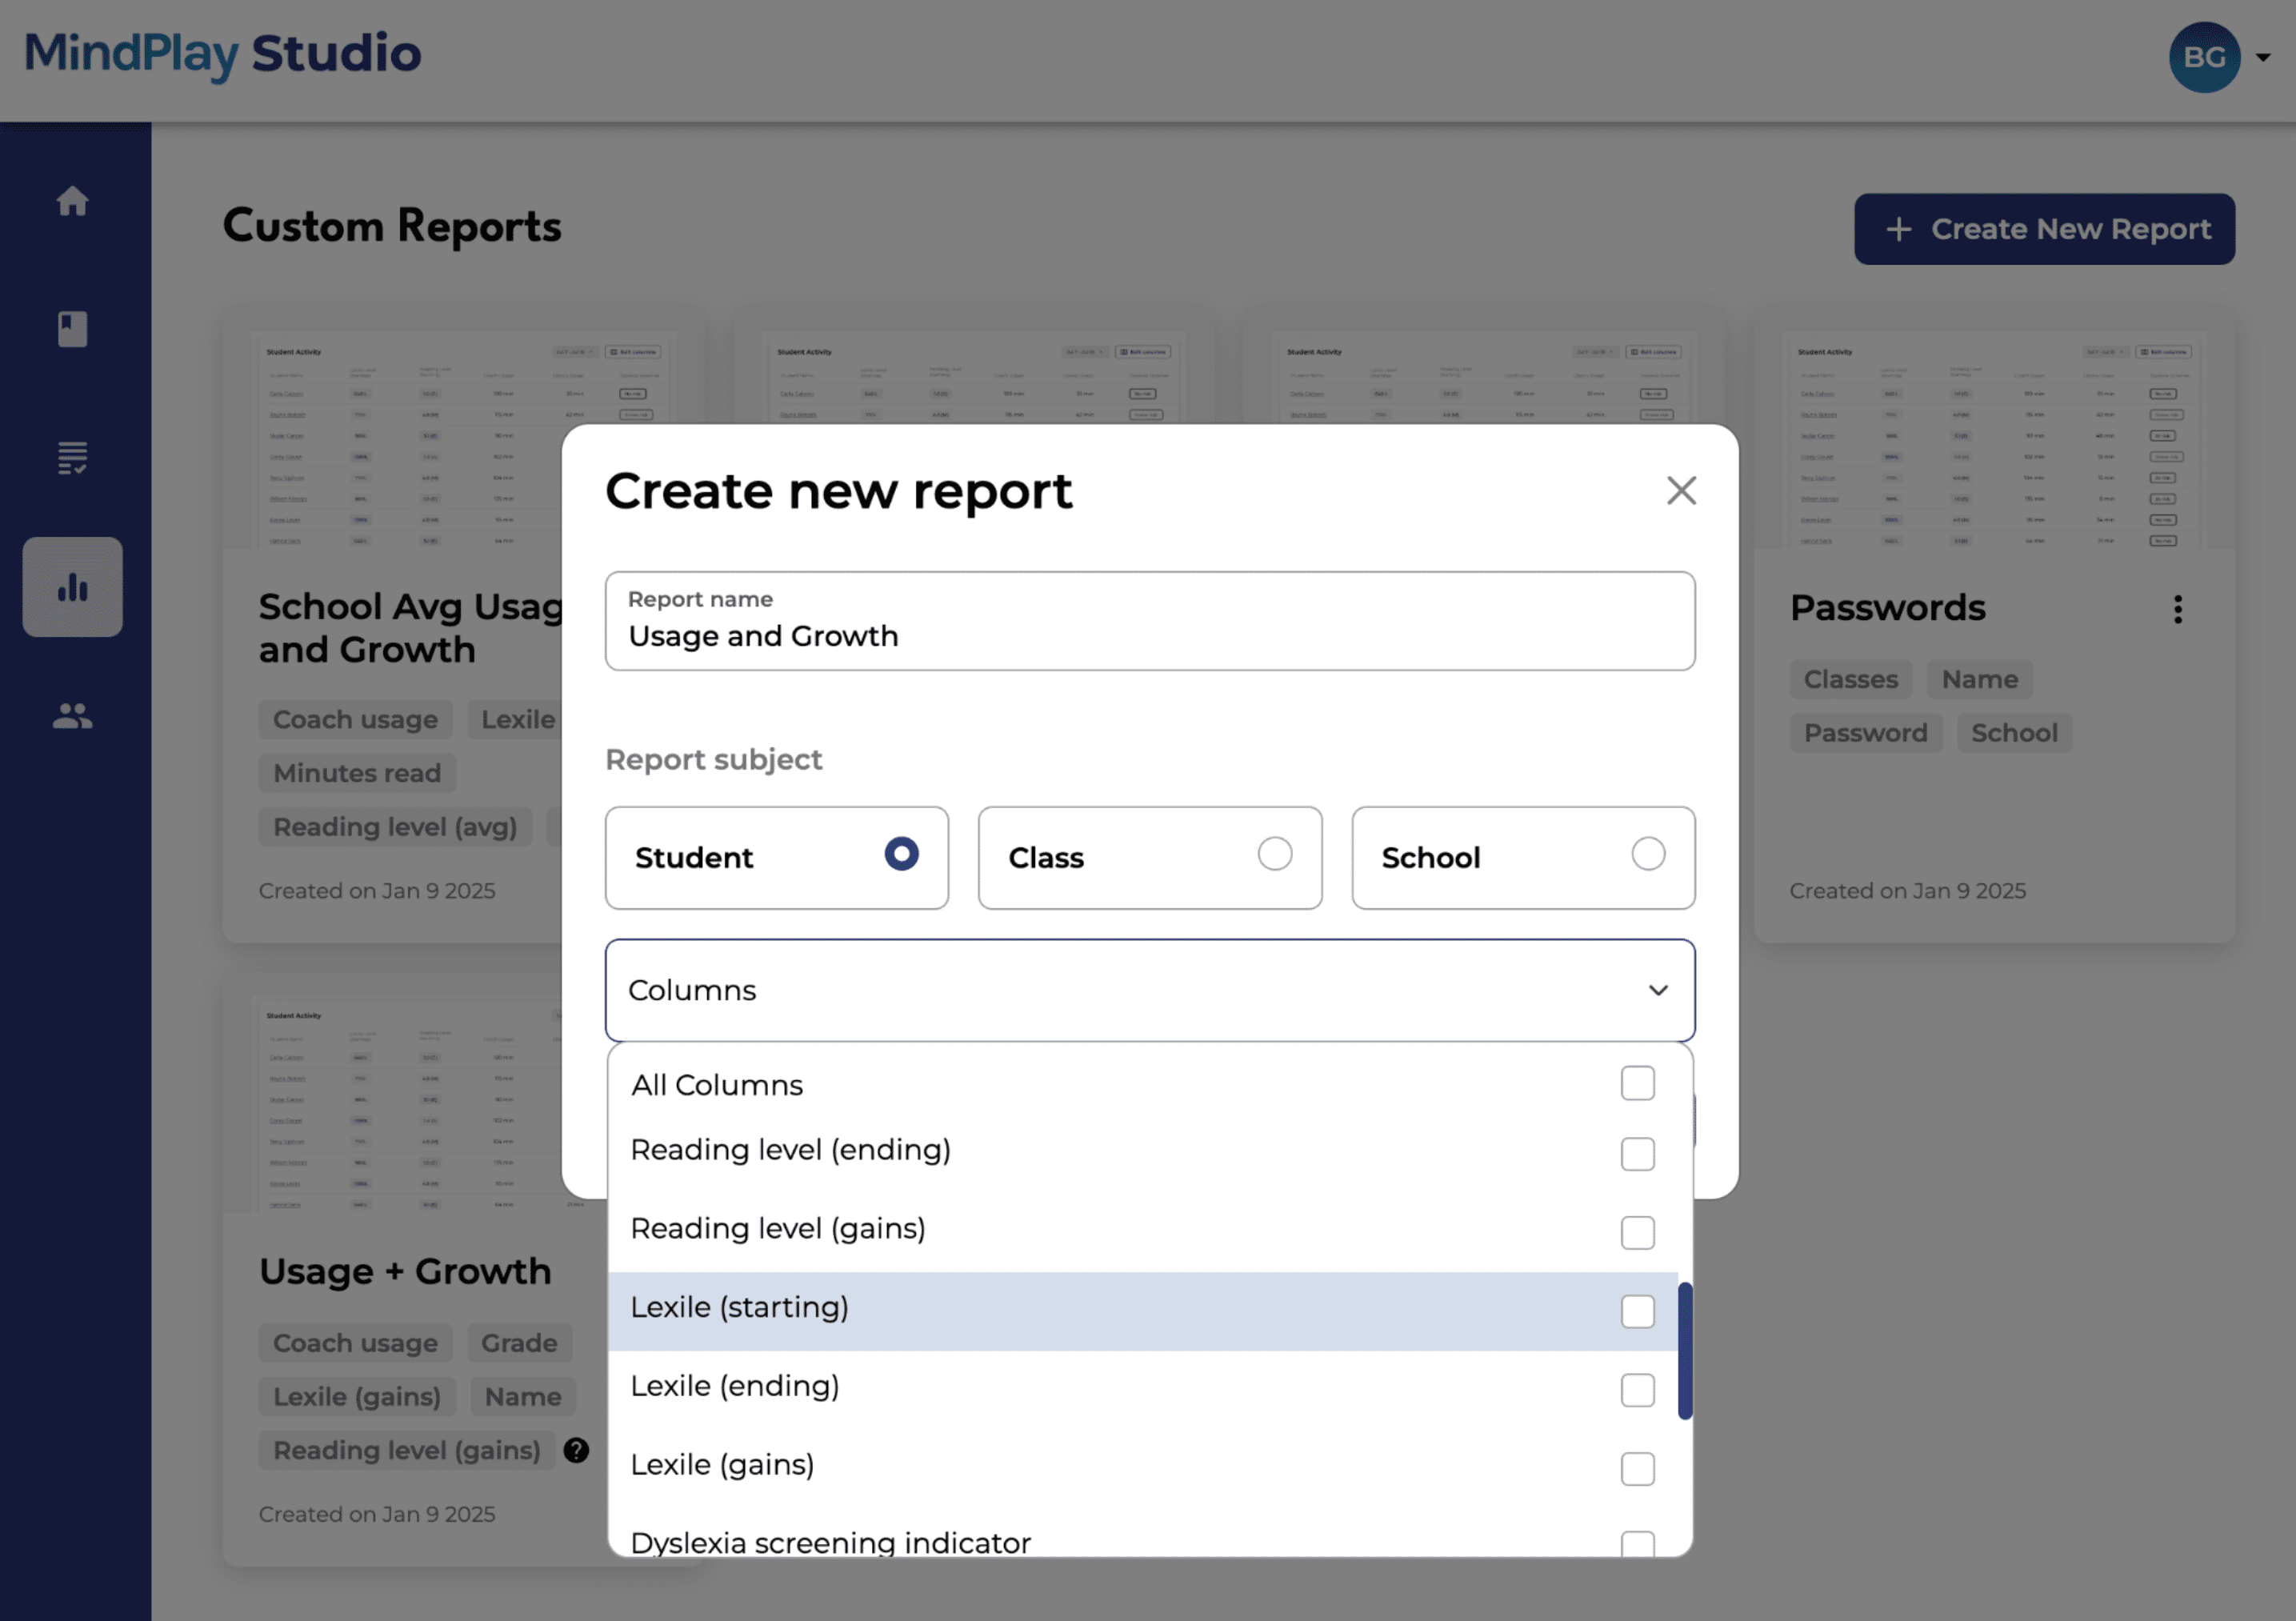Screen dimensions: 2296x1621
Task: Select the School radio button
Action: point(1647,854)
